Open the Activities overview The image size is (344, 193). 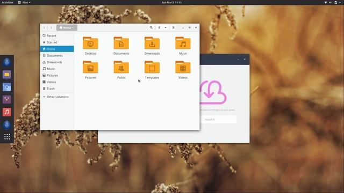click(8, 2)
